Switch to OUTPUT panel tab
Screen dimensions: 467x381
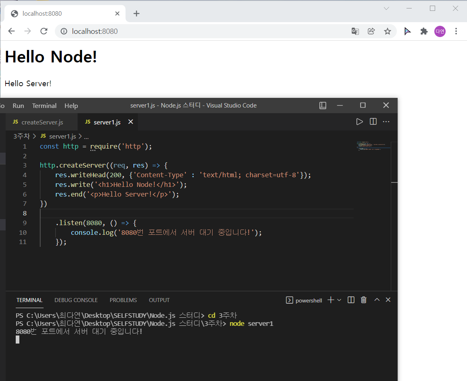(159, 300)
